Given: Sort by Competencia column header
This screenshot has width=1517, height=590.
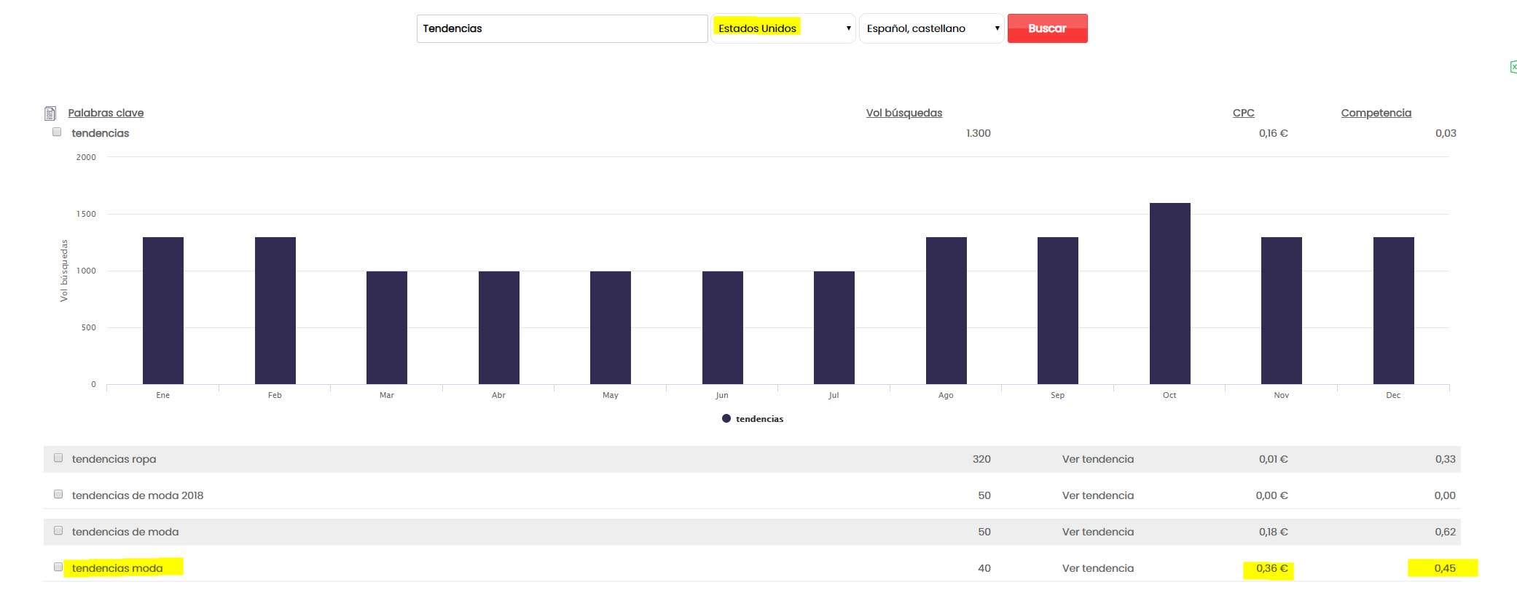Looking at the screenshot, I should [1376, 113].
